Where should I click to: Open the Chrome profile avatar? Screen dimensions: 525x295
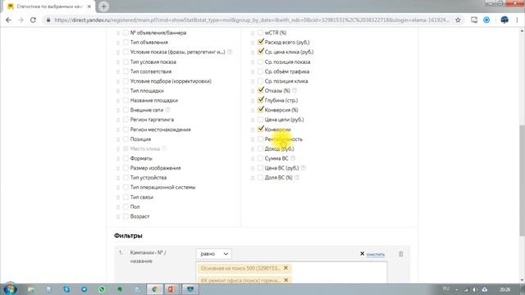click(504, 20)
